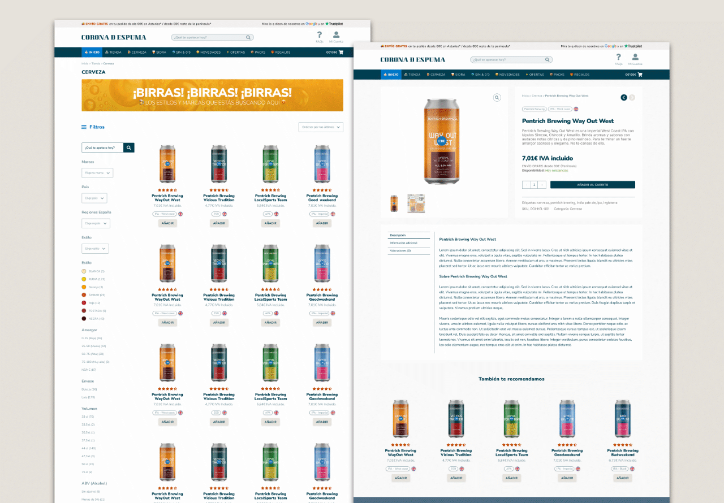Switch to Información adicional tab
The height and width of the screenshot is (503, 724).
click(408, 243)
